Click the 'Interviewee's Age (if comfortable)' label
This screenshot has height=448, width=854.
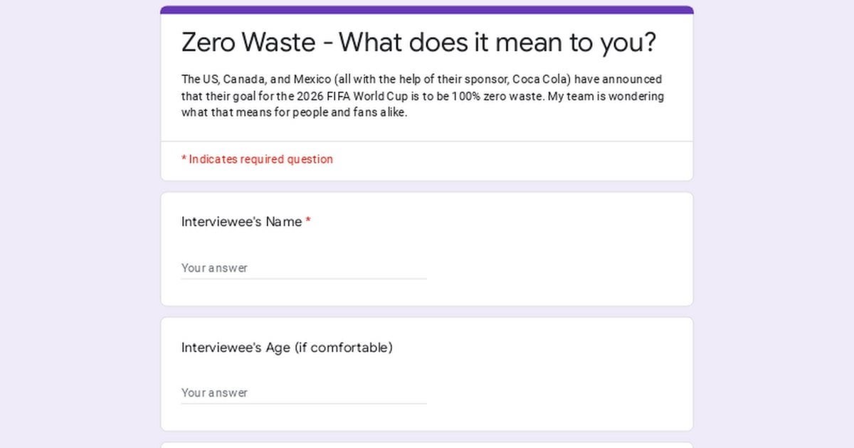tap(286, 348)
